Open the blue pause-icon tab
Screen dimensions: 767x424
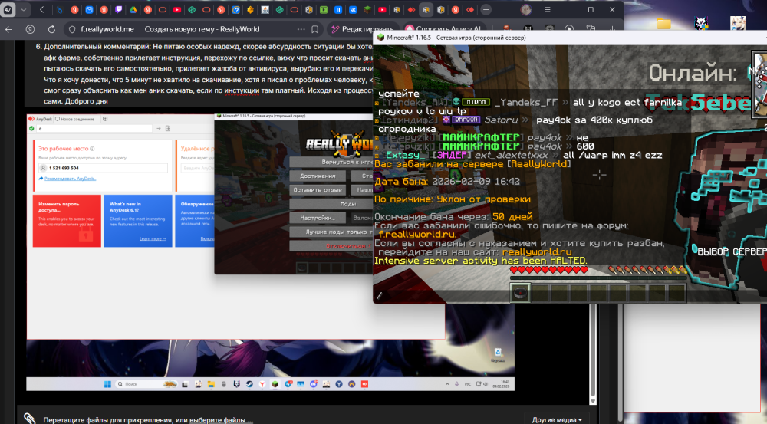(x=338, y=10)
